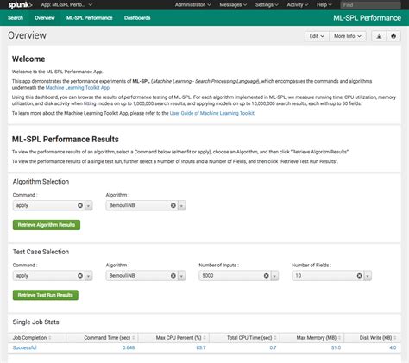Clear the Algorithm value in Algorithm Selection

(173, 205)
